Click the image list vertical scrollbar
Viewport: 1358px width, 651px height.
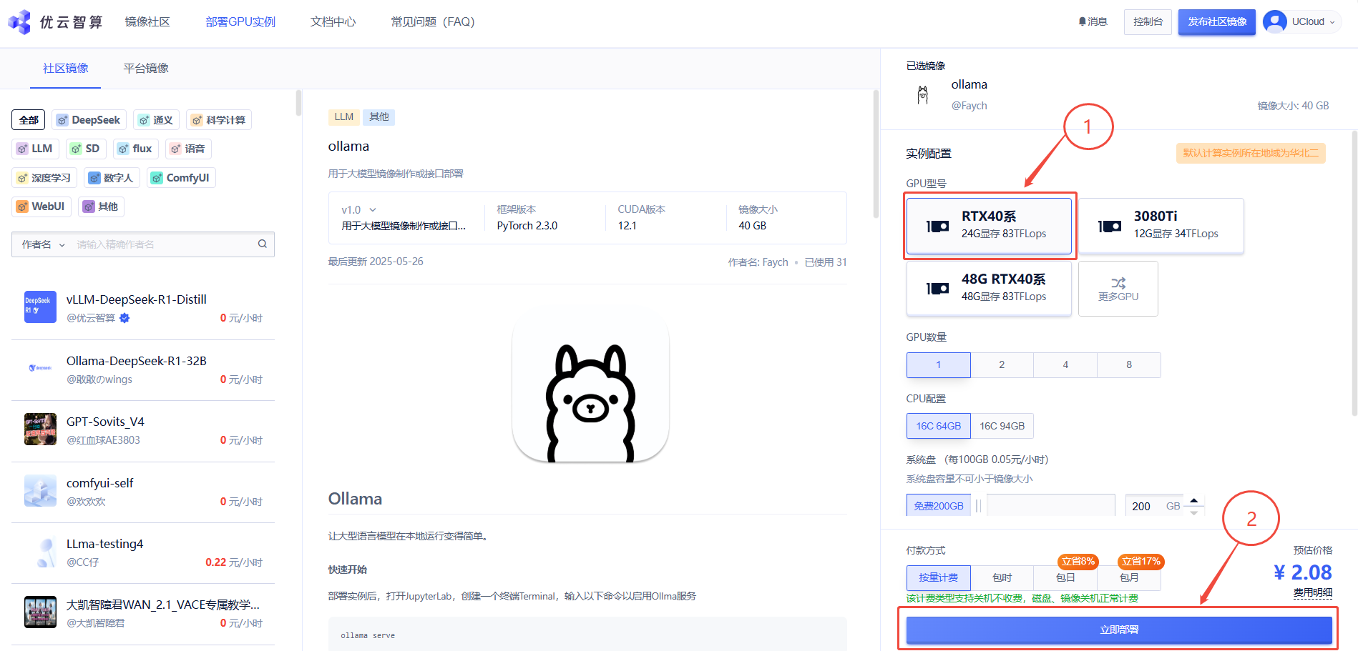(x=298, y=104)
